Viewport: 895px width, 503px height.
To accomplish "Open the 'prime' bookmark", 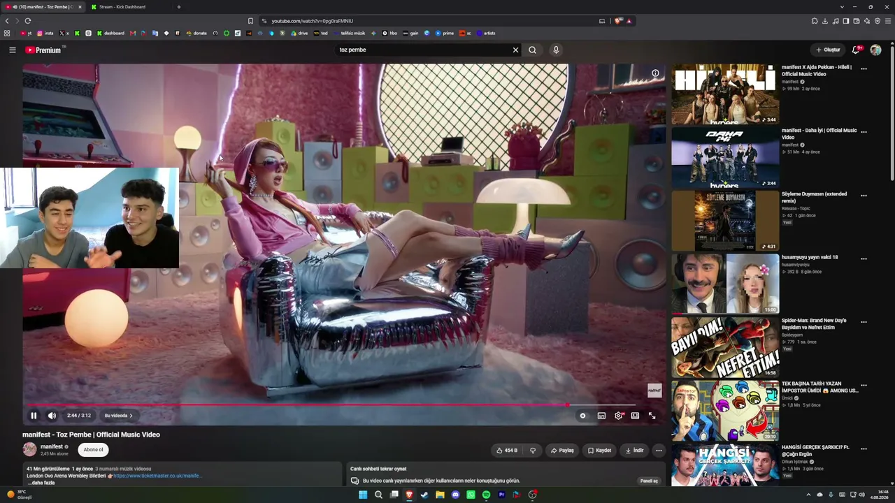I will tap(445, 33).
